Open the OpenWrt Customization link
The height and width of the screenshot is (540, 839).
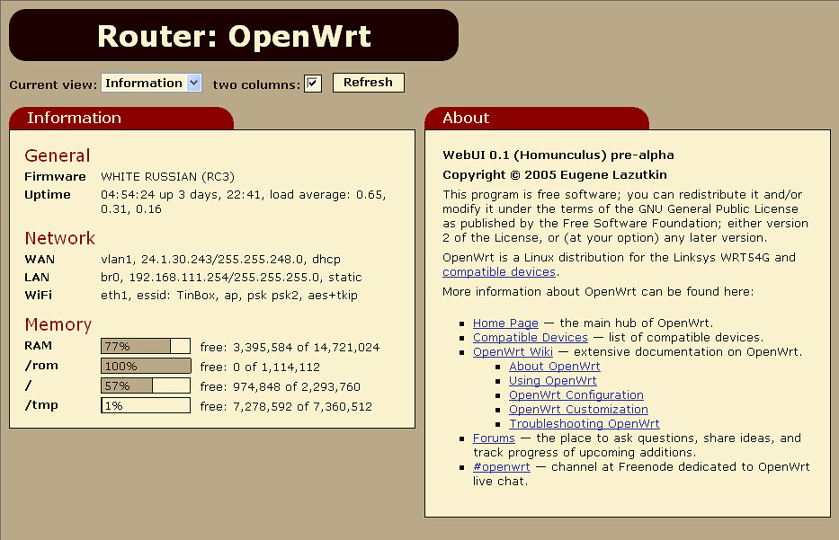click(578, 410)
